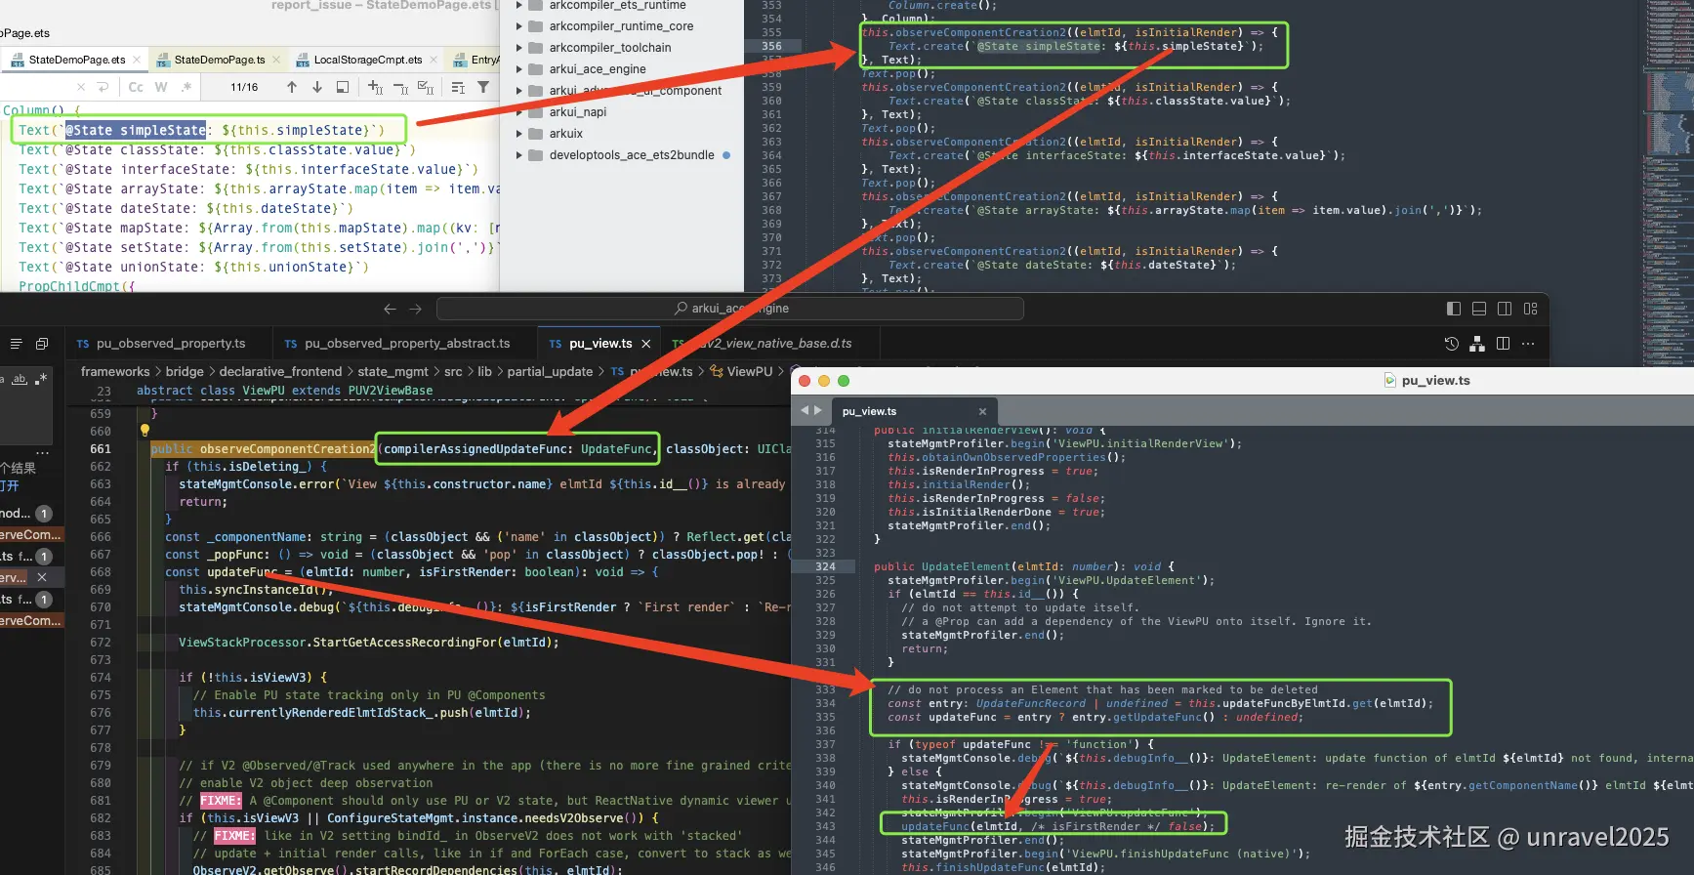Click declarative_frontend breadcrumb segment

(280, 371)
